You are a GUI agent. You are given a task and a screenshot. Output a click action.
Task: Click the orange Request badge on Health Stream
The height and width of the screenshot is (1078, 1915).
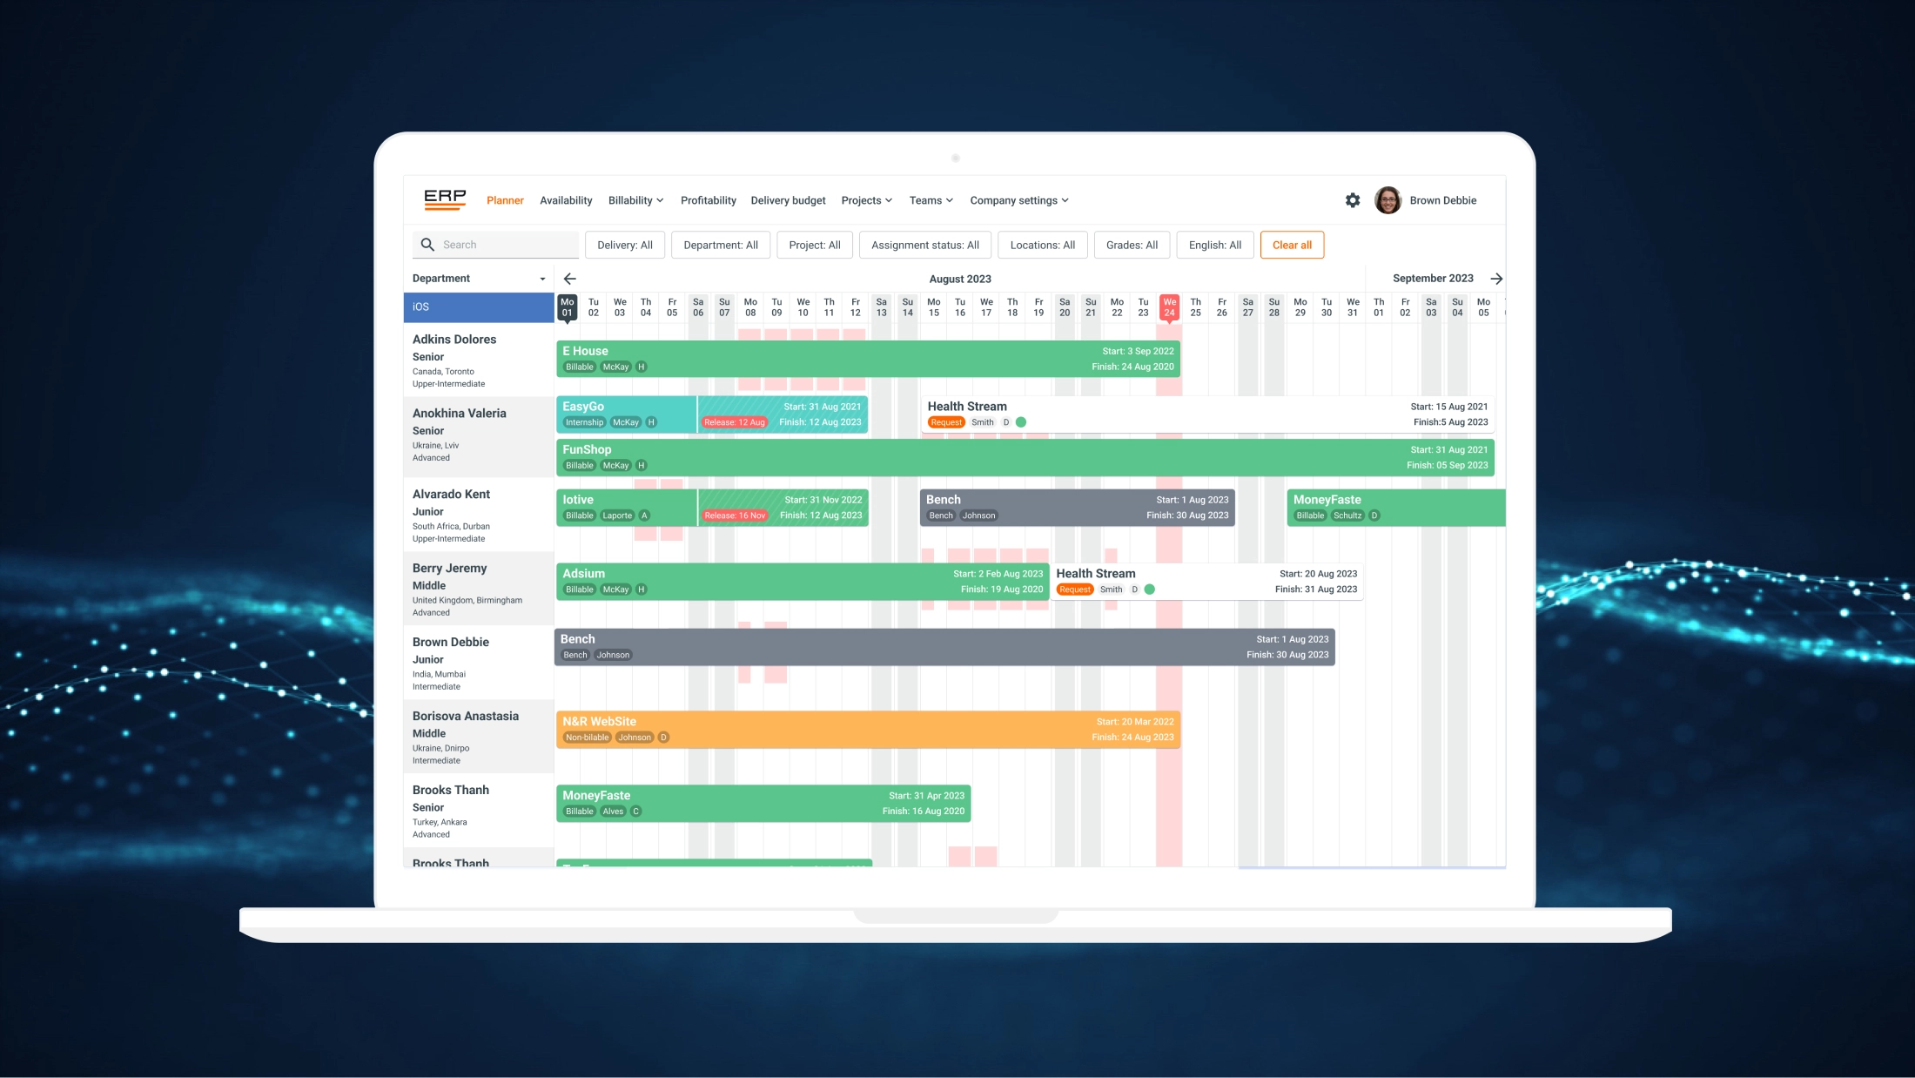(946, 421)
